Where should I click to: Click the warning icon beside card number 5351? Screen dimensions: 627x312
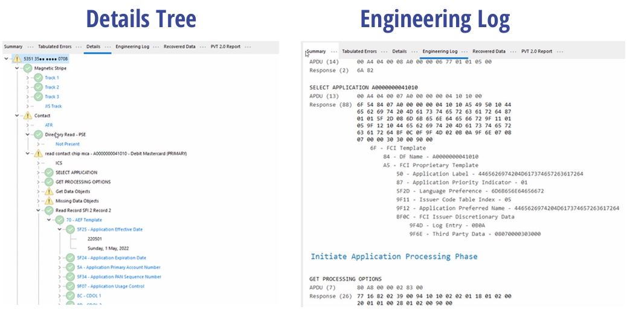coord(16,59)
